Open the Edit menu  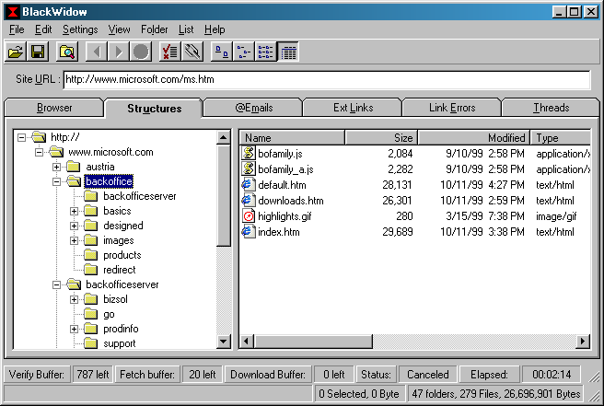coord(43,29)
